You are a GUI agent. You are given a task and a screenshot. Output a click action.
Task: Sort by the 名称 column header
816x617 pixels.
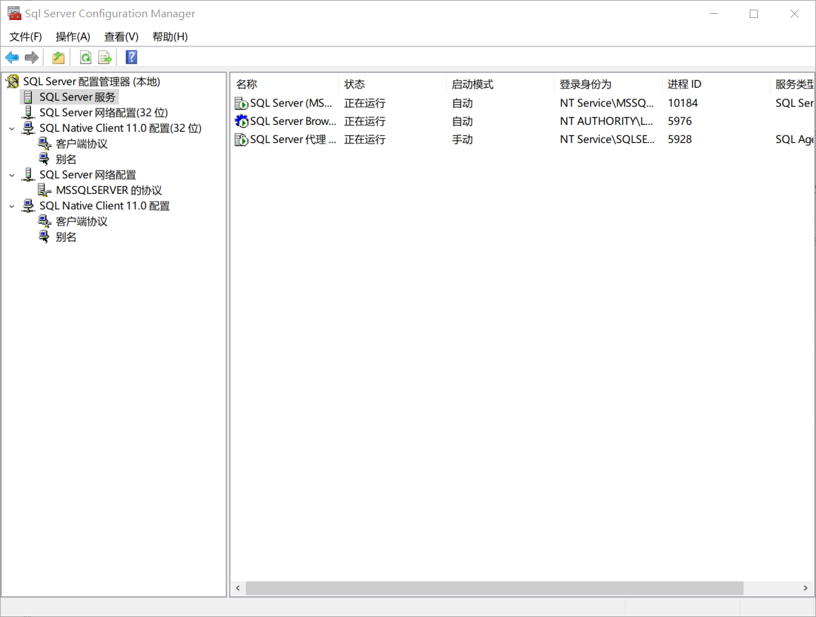[x=283, y=84]
